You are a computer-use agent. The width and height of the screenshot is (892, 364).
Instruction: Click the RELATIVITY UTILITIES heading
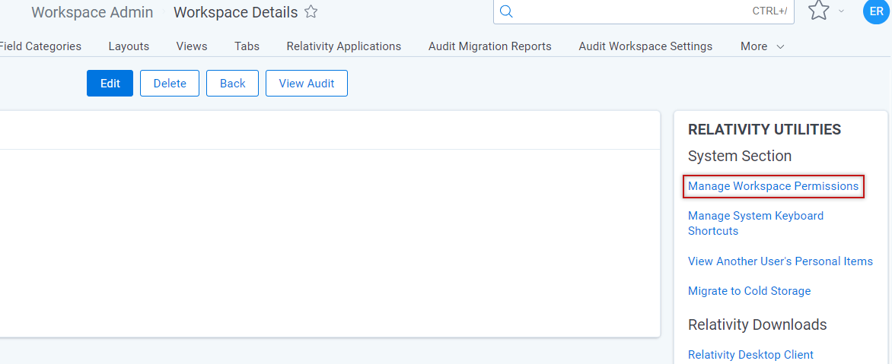point(765,129)
